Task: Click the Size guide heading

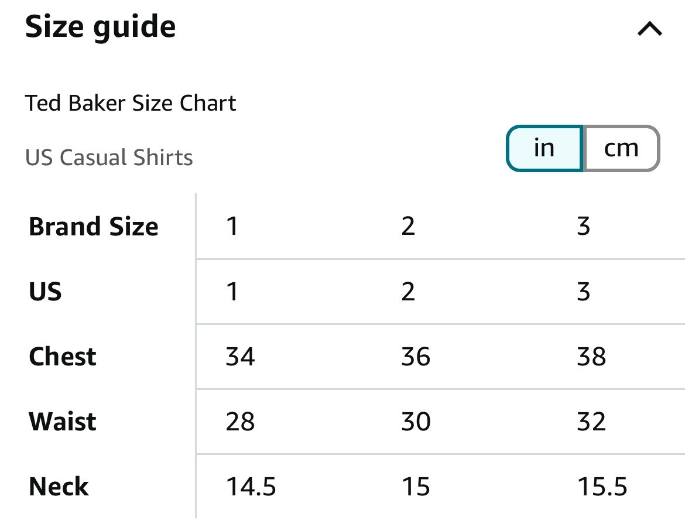Action: click(x=101, y=27)
